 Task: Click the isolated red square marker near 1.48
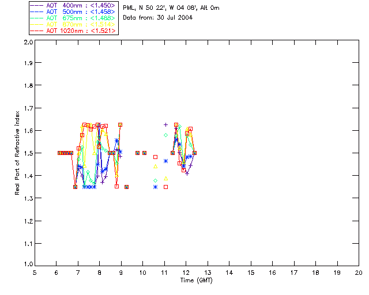pyautogui.click(x=155, y=157)
